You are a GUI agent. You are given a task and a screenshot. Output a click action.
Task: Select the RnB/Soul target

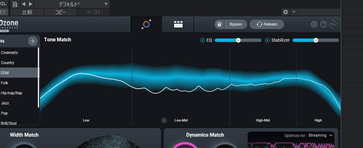19,123
